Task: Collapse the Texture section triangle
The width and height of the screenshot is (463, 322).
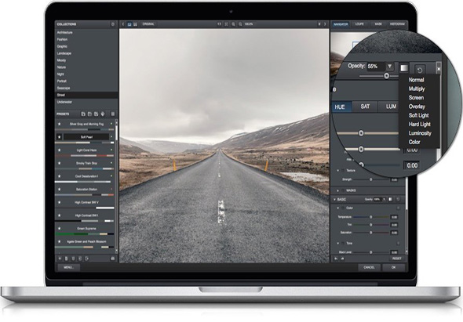Action: pos(337,171)
